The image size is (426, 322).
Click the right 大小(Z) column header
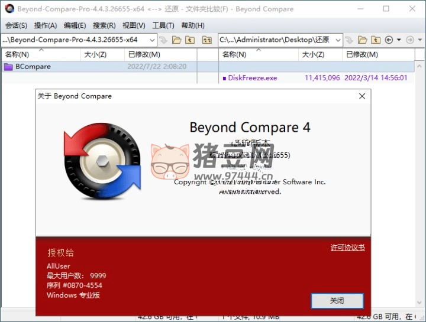point(312,54)
